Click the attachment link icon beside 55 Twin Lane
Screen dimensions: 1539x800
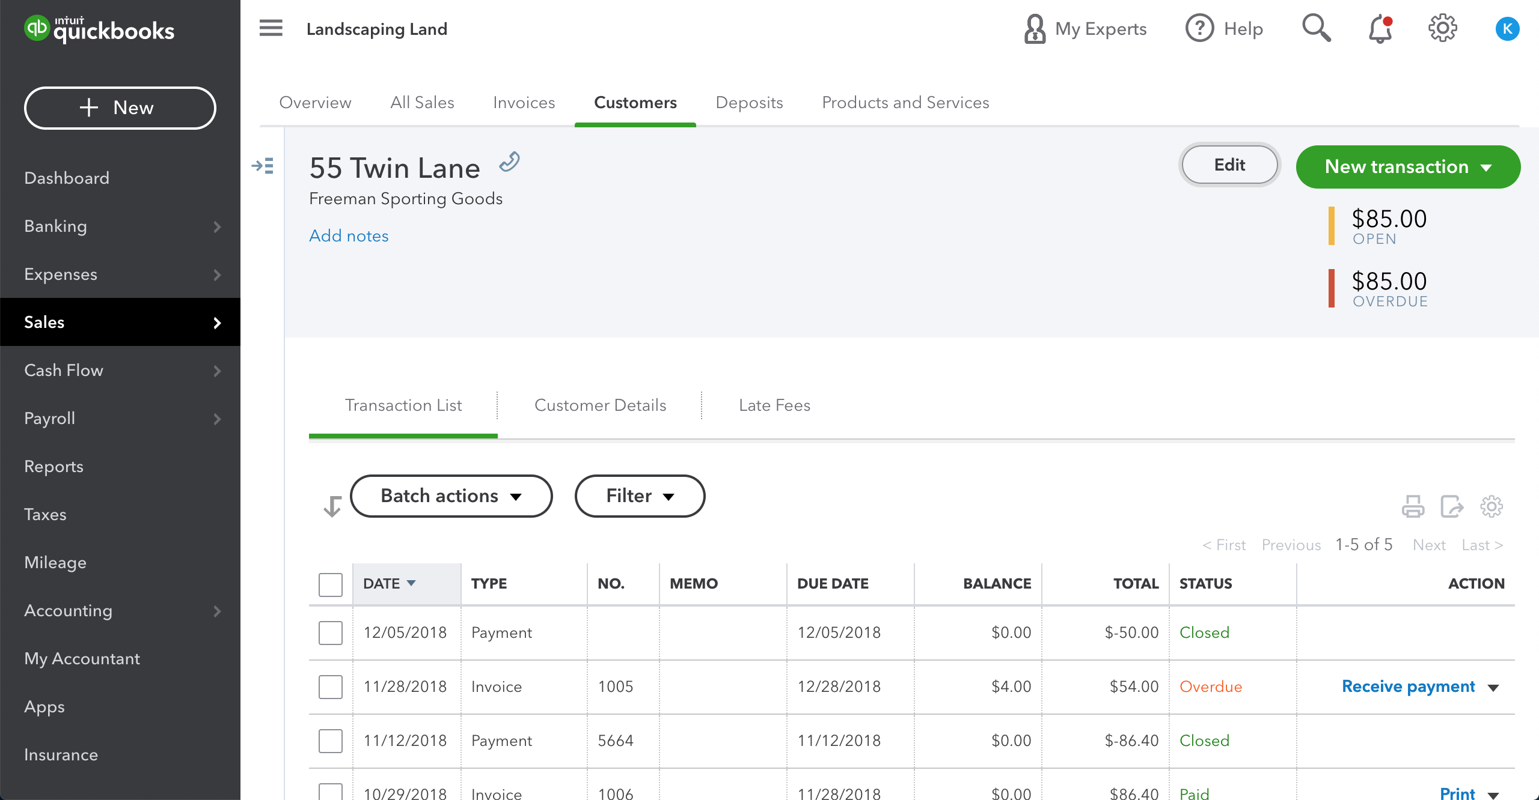coord(509,162)
